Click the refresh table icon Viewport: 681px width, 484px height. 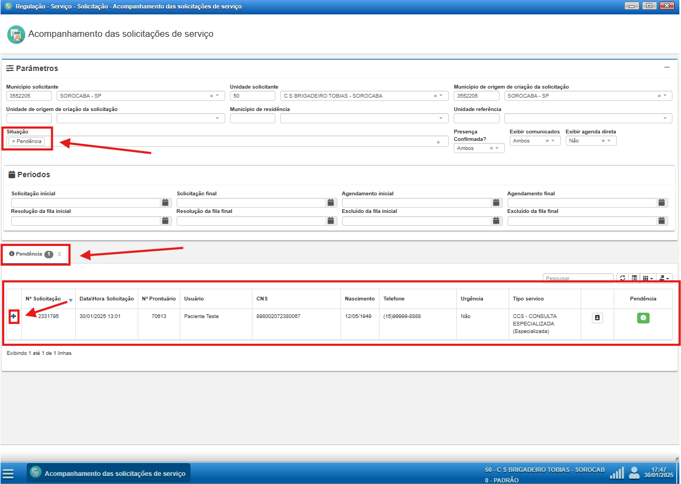pos(622,278)
